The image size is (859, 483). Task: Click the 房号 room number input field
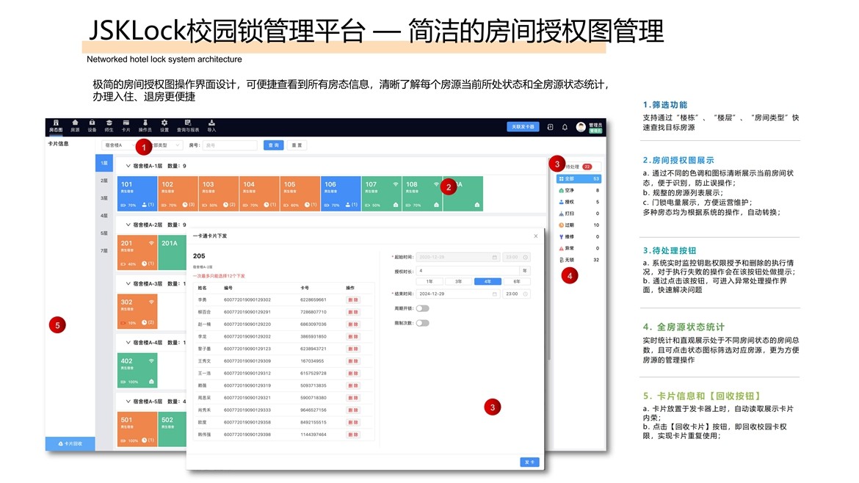(x=230, y=145)
